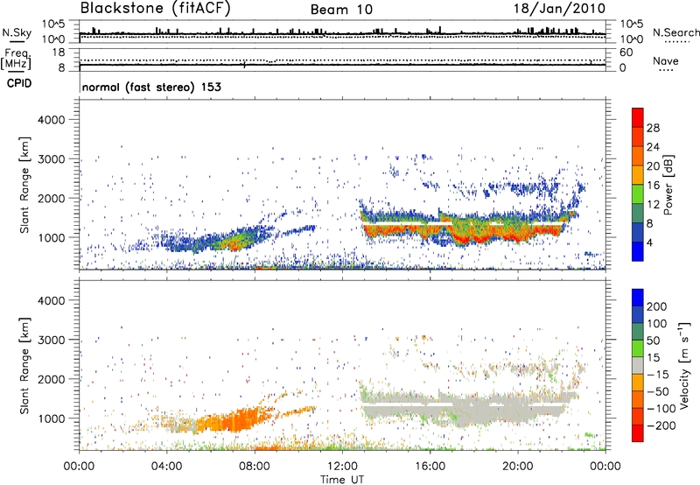The image size is (700, 485).
Task: Click the "20:00" time tick label
Action: tap(517, 467)
